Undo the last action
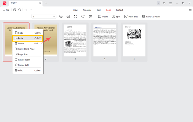The height and width of the screenshot is (122, 193). [x=26, y=10]
